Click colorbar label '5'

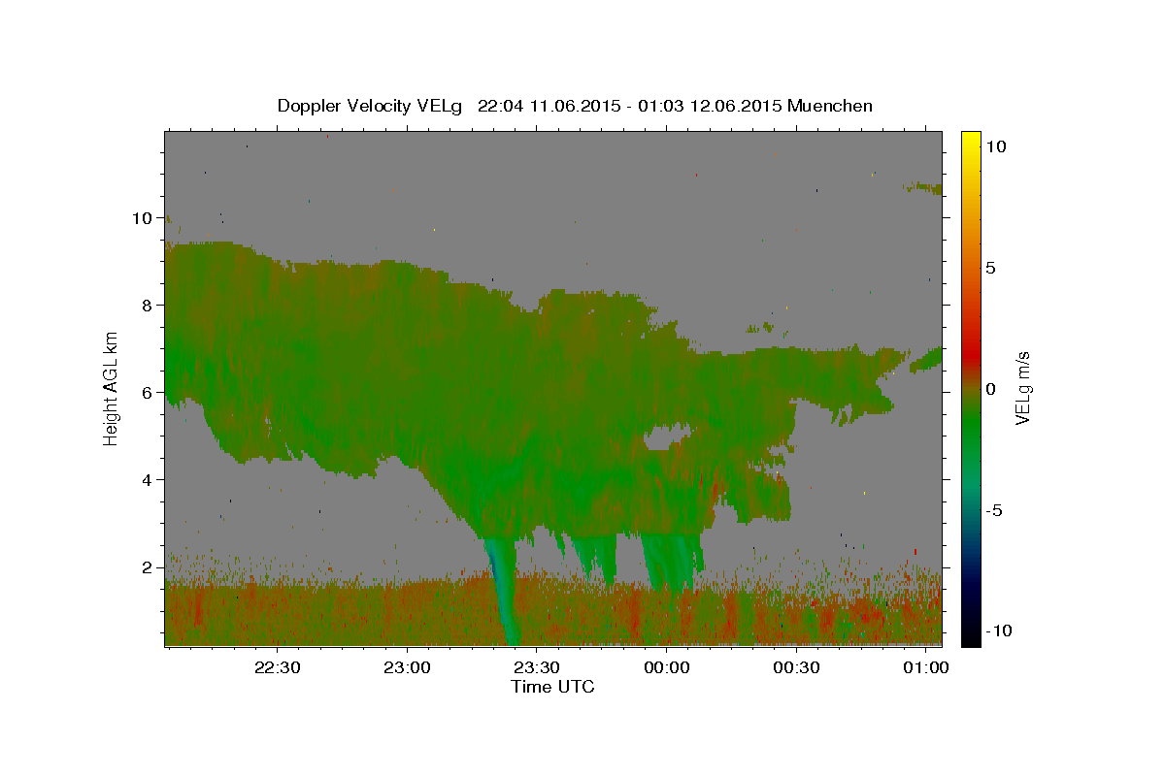tap(991, 268)
